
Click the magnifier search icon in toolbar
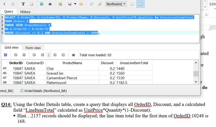point(91,4)
